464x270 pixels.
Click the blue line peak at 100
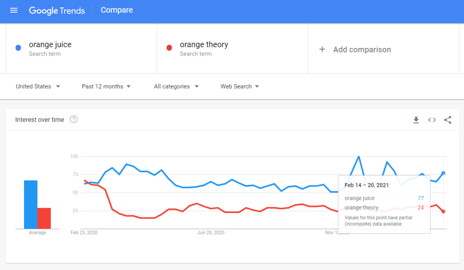click(x=359, y=156)
